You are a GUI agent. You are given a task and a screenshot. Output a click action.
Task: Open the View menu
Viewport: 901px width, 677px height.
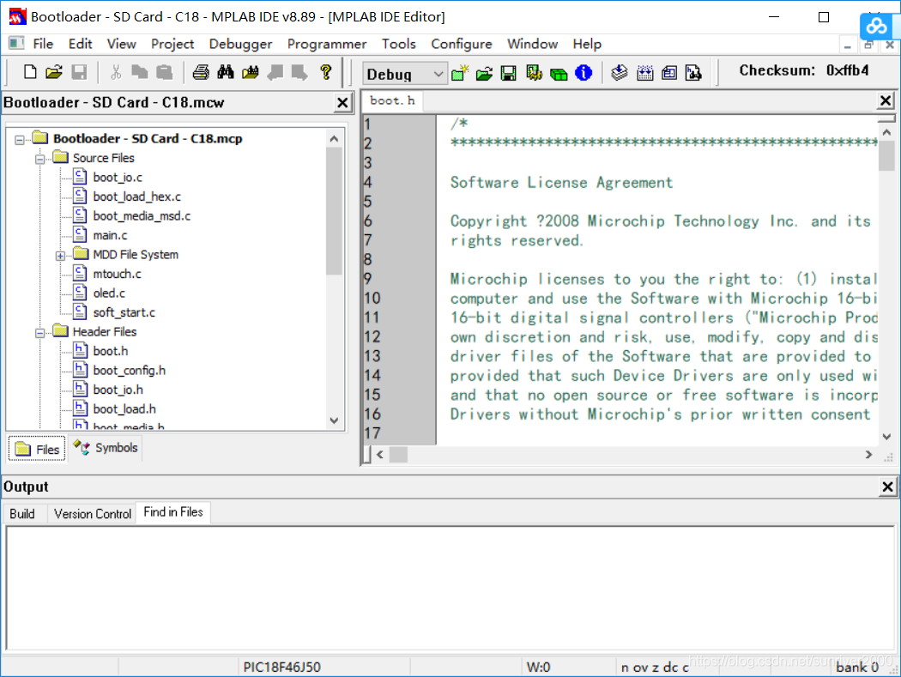(x=121, y=44)
